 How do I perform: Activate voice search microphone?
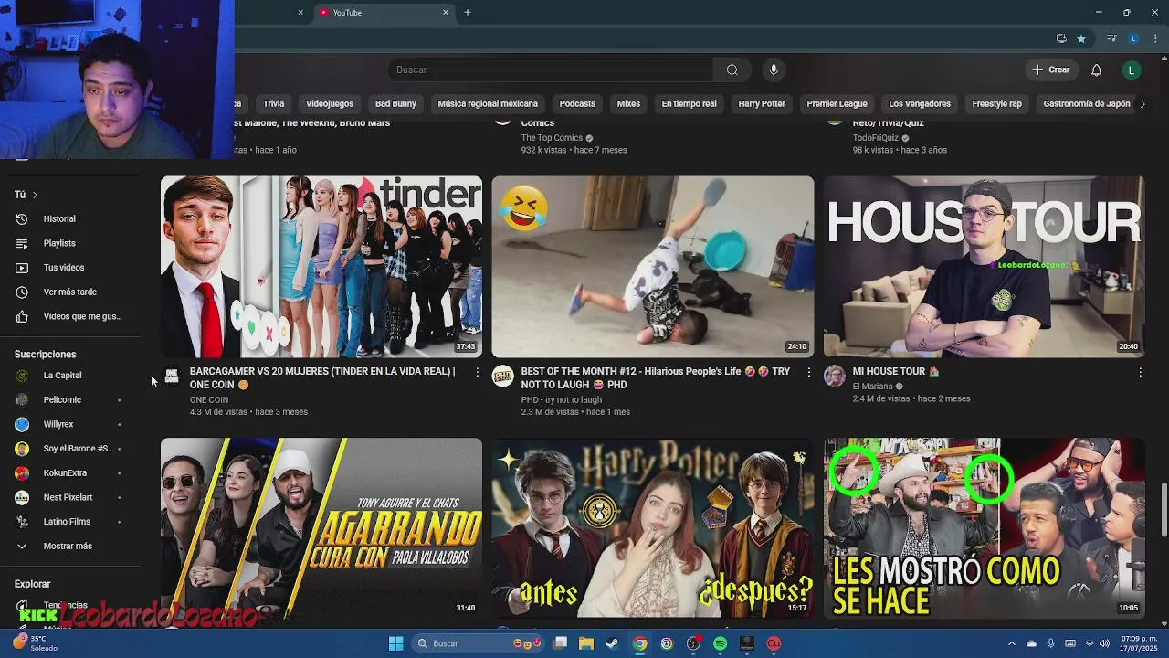tap(774, 70)
